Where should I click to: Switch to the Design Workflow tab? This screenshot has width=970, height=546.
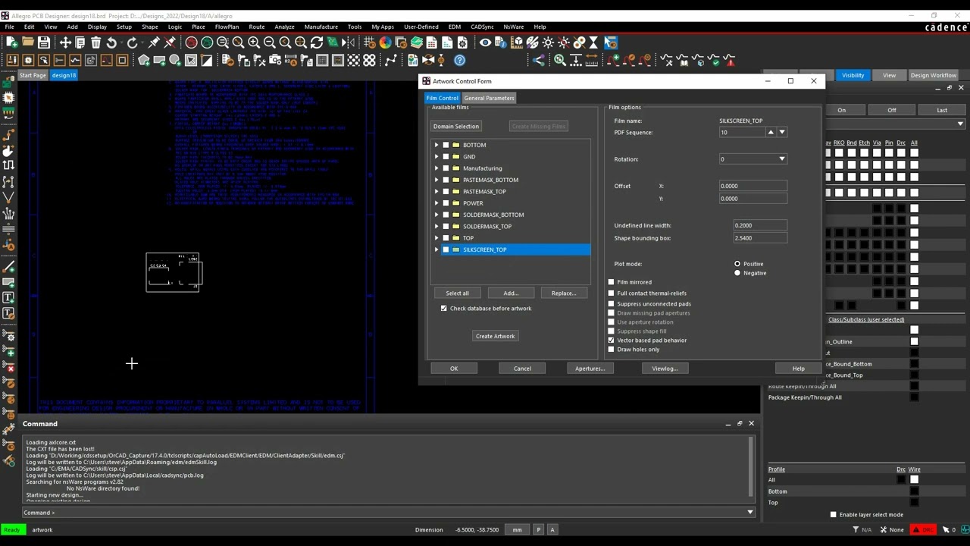click(x=934, y=75)
